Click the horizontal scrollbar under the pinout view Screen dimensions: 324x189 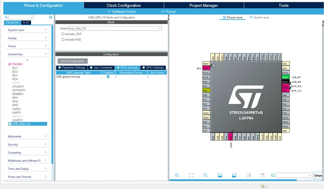point(233,180)
